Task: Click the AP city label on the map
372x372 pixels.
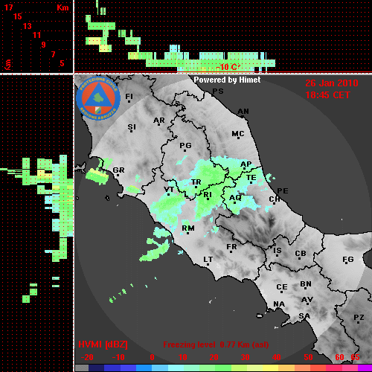Action: [246, 164]
